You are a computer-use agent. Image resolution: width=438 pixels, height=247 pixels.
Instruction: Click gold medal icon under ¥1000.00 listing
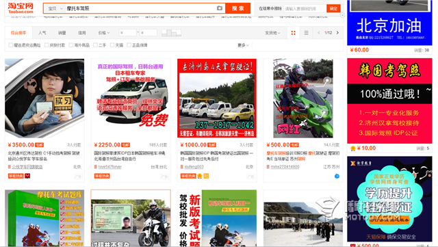click(x=199, y=176)
